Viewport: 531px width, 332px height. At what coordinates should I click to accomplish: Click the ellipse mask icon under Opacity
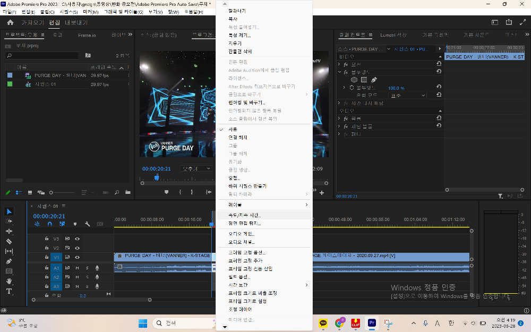pos(354,80)
